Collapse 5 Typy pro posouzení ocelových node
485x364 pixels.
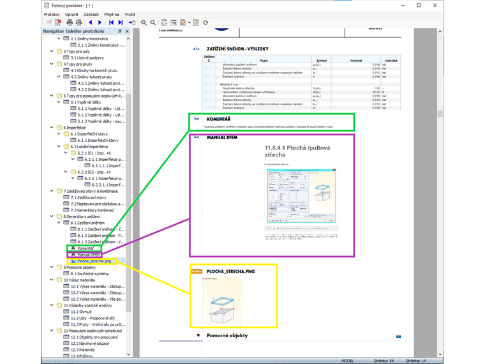(52, 96)
